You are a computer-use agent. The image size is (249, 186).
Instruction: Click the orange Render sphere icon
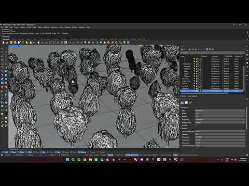[108, 42]
